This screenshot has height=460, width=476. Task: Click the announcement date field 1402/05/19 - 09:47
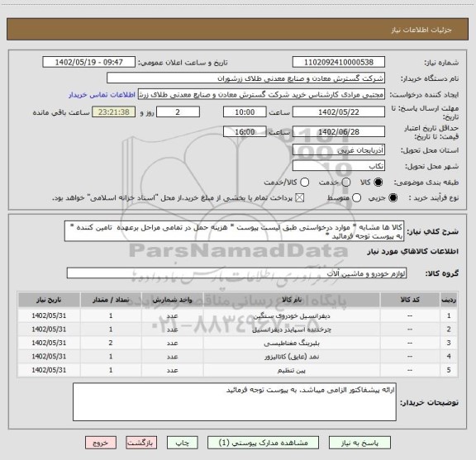click(x=89, y=62)
